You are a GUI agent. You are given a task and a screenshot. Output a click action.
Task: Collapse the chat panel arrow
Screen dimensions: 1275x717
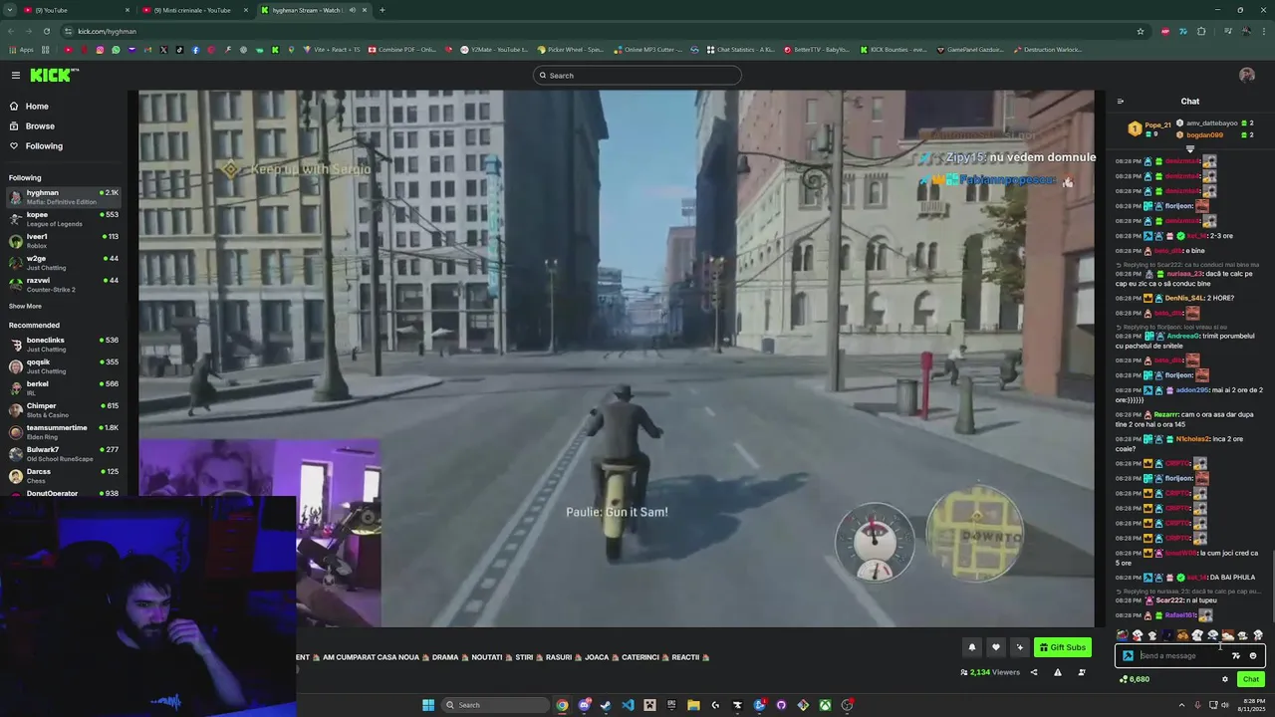coord(1121,102)
